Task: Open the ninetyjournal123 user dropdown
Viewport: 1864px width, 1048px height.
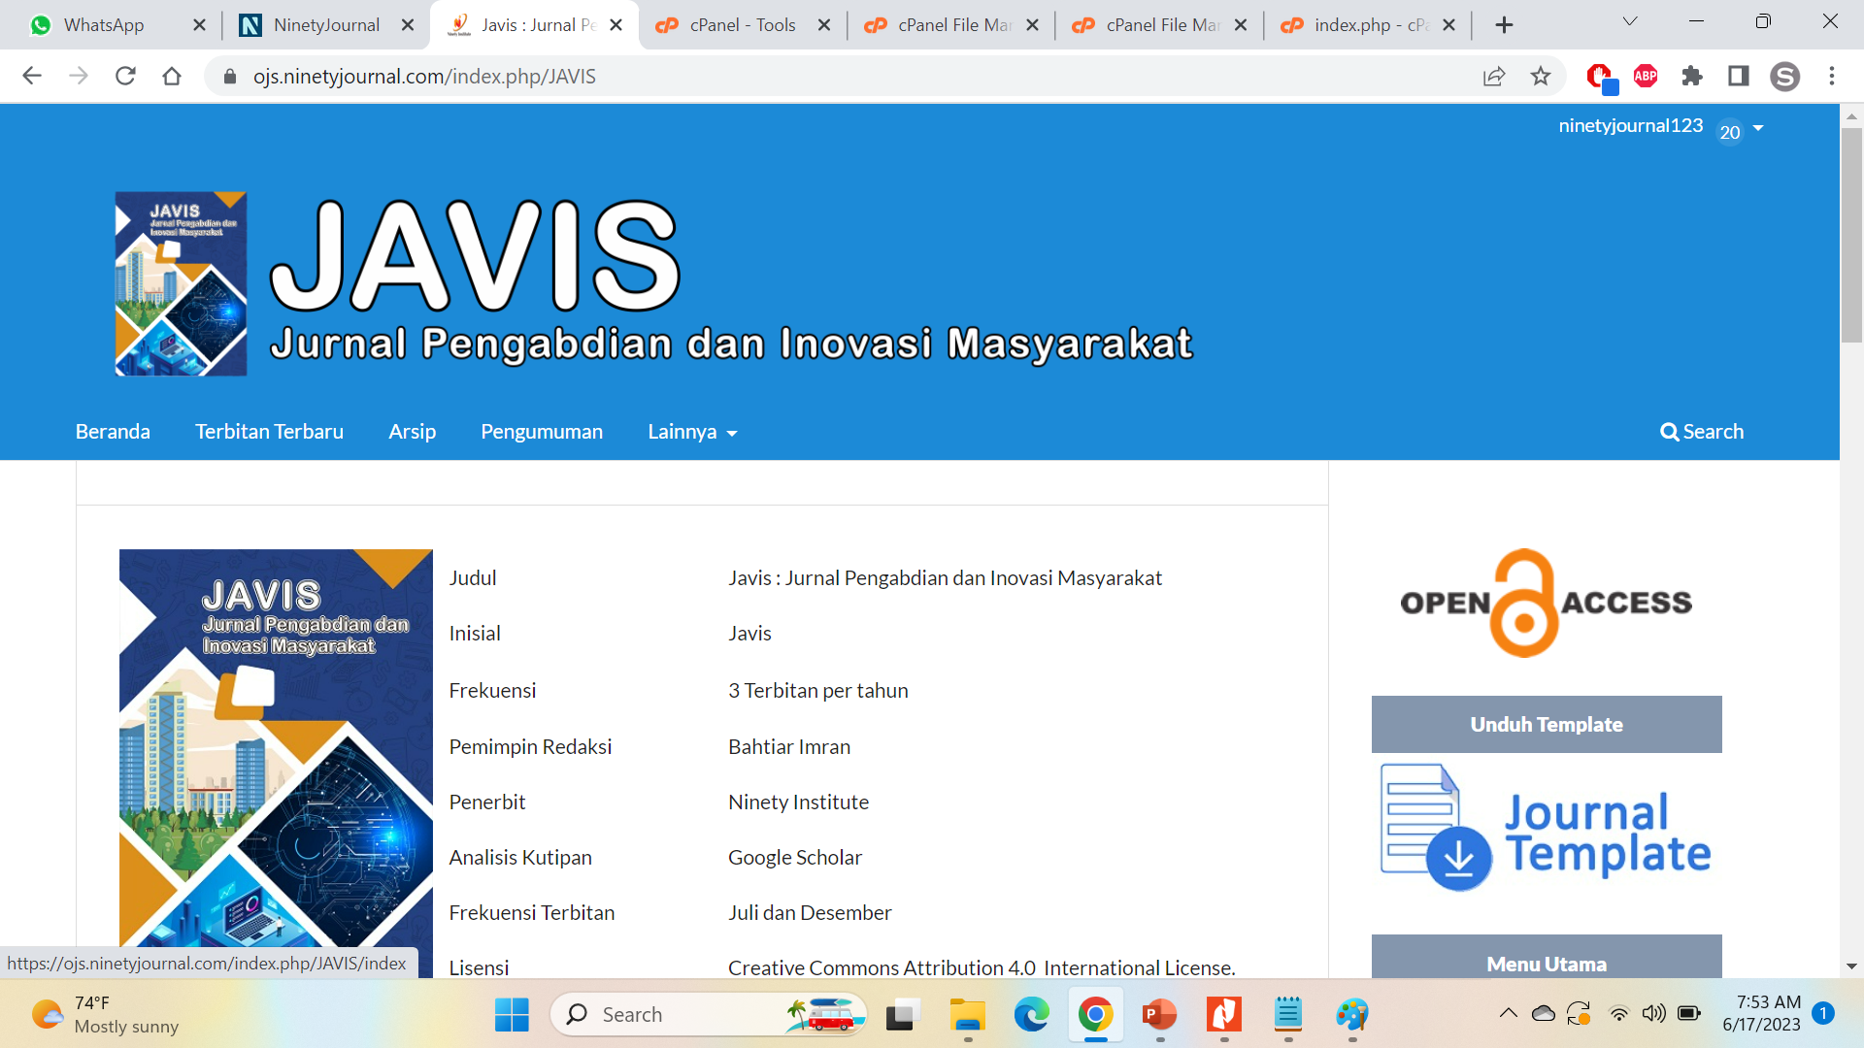Action: point(1660,127)
